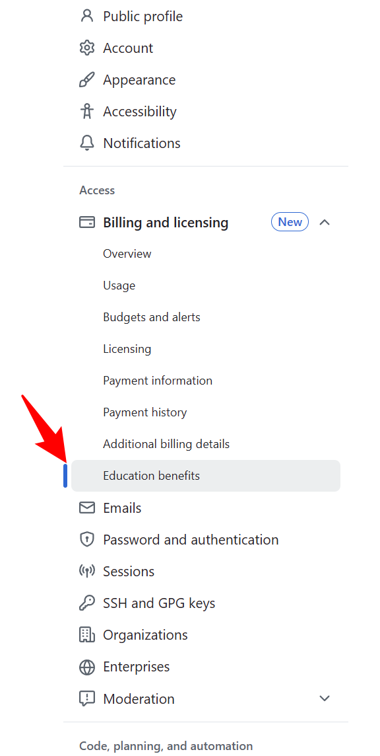Click the building icon next to Organizations
This screenshot has width=380, height=756.
pyautogui.click(x=87, y=634)
